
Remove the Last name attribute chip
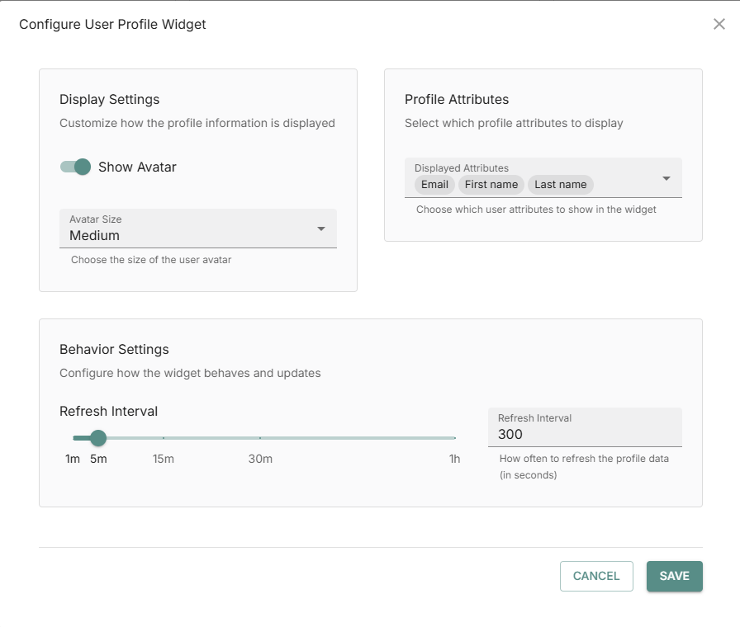(x=560, y=184)
